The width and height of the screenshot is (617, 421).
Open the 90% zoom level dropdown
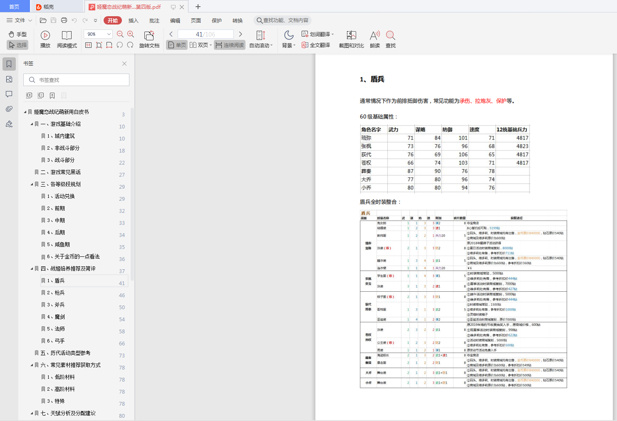[x=98, y=34]
